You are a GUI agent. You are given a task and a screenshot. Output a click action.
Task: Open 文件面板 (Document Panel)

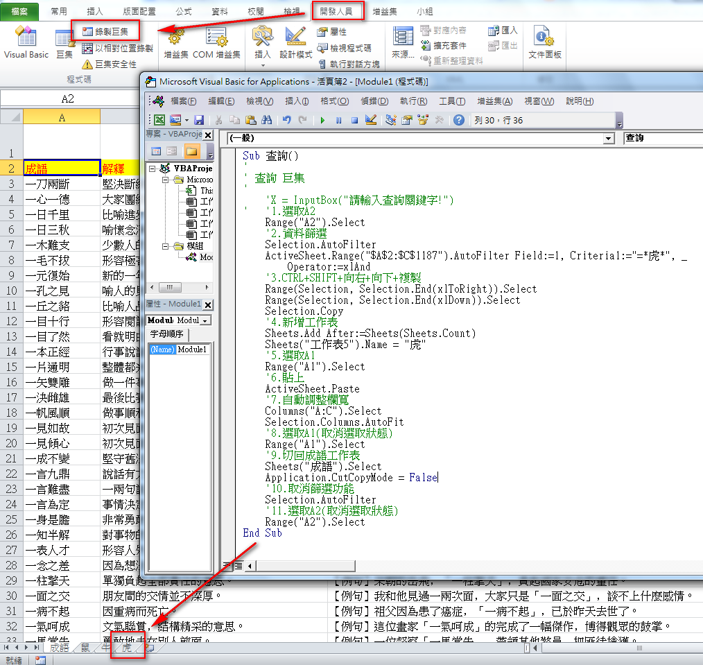tap(545, 42)
